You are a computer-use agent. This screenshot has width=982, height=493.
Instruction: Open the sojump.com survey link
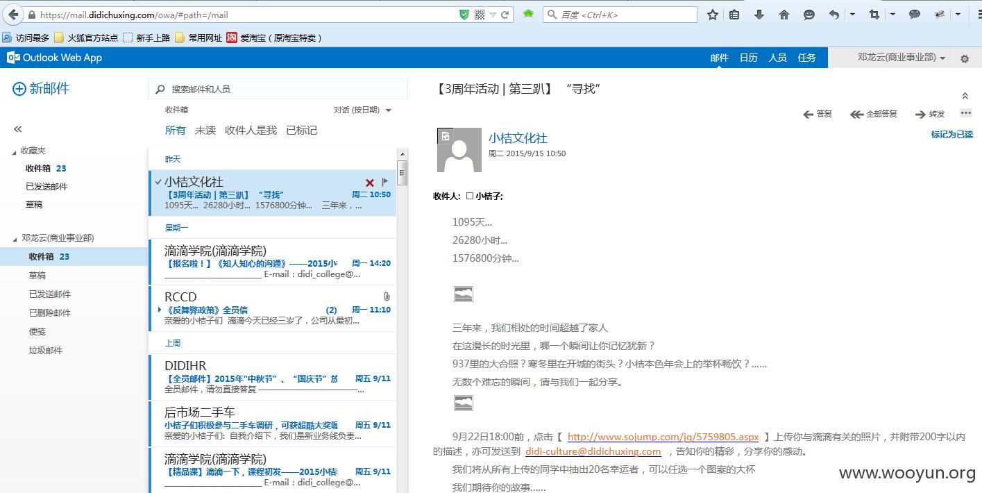click(x=663, y=437)
